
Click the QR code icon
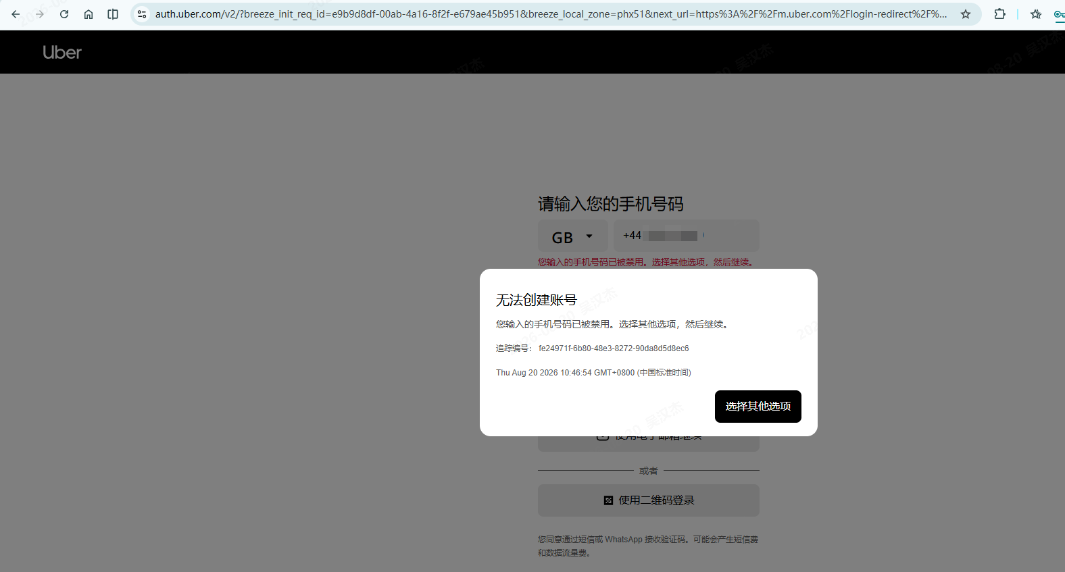tap(608, 500)
